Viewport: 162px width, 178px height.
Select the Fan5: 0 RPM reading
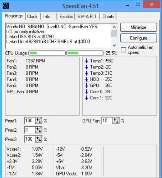point(23,85)
